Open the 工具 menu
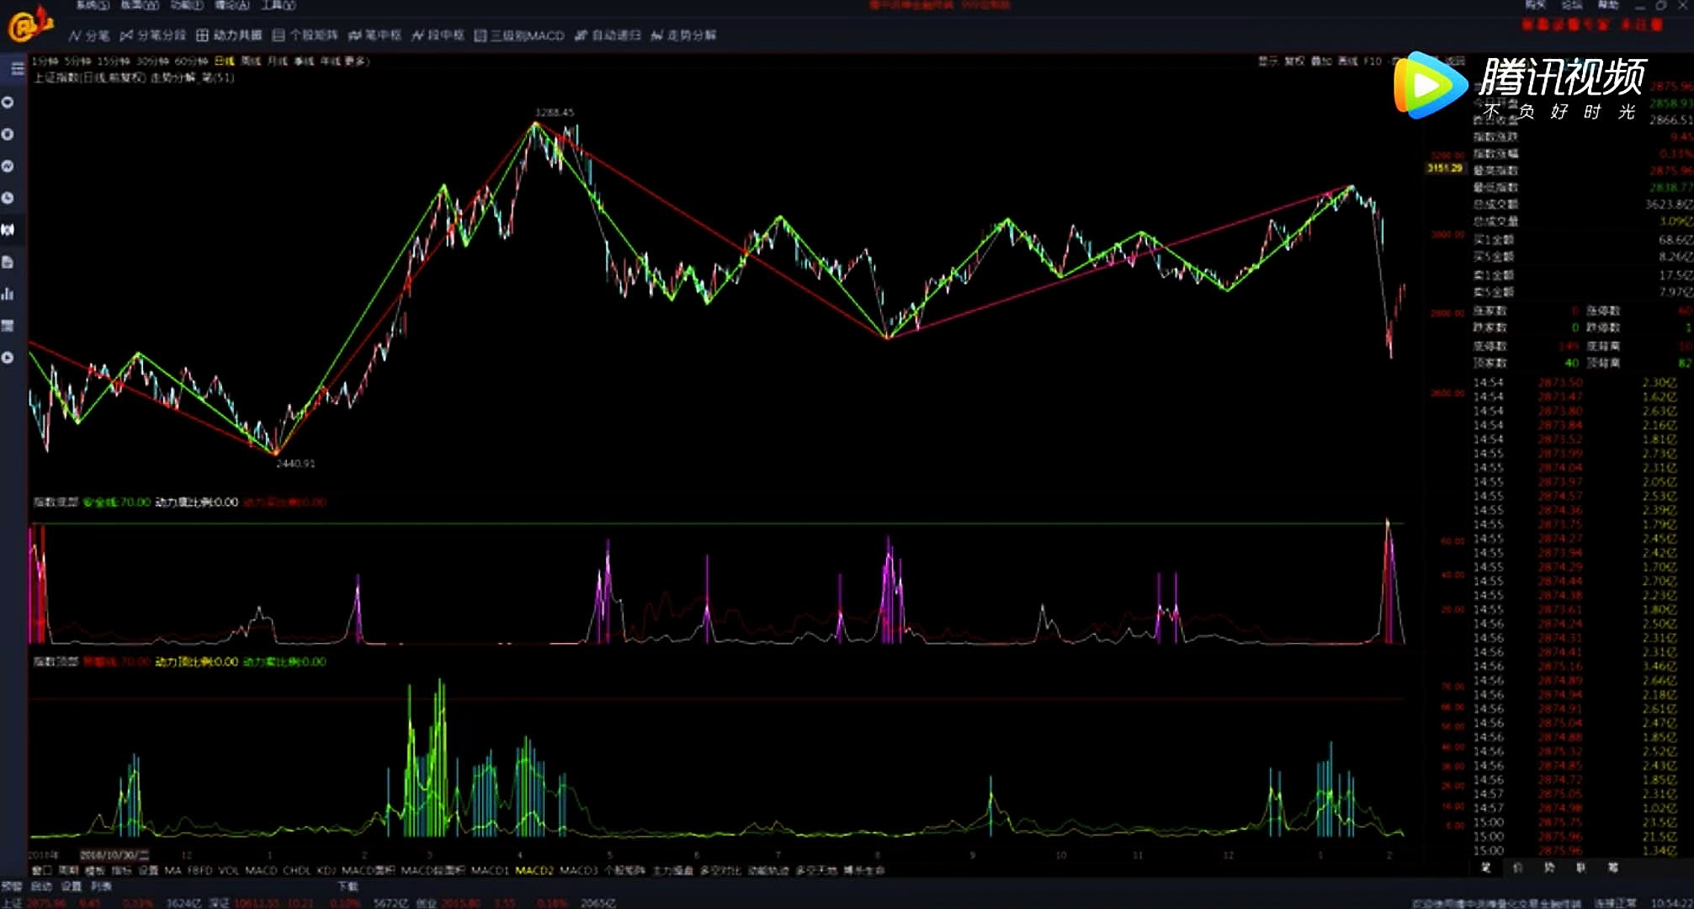The image size is (1694, 909). (x=278, y=5)
